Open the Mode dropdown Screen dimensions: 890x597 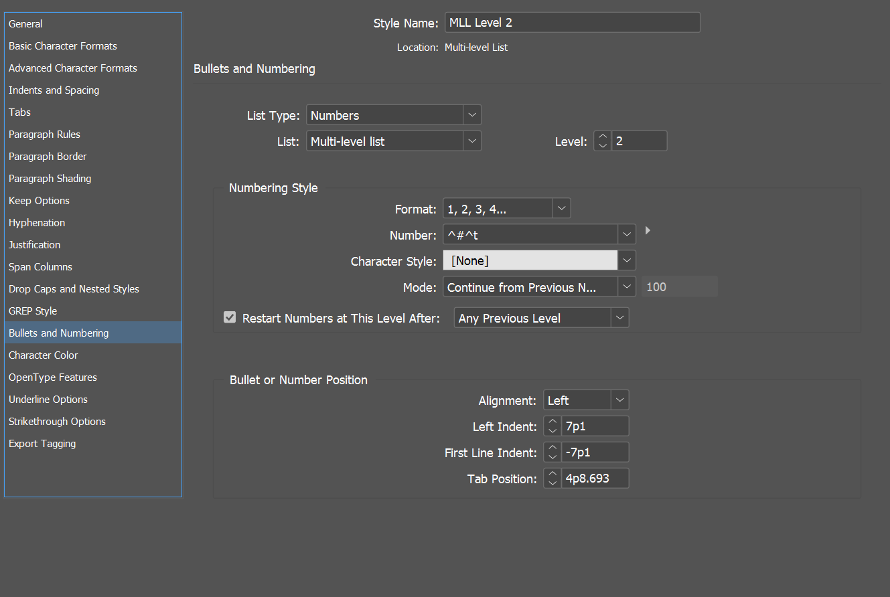click(x=626, y=286)
